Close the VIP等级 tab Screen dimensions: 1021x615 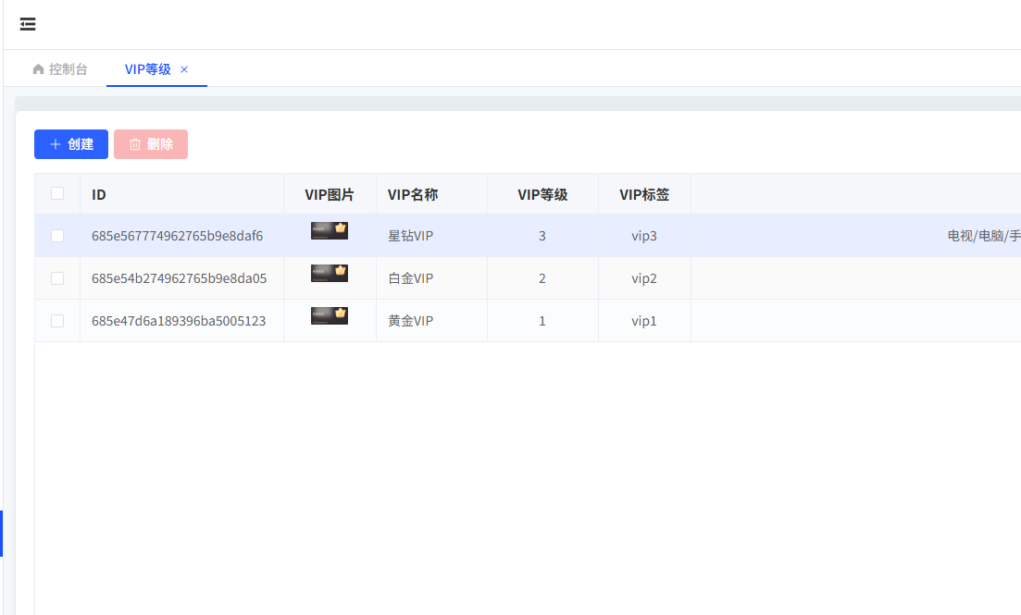(x=184, y=69)
